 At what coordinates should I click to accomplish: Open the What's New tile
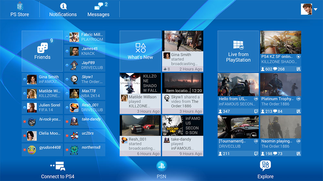click(x=140, y=51)
